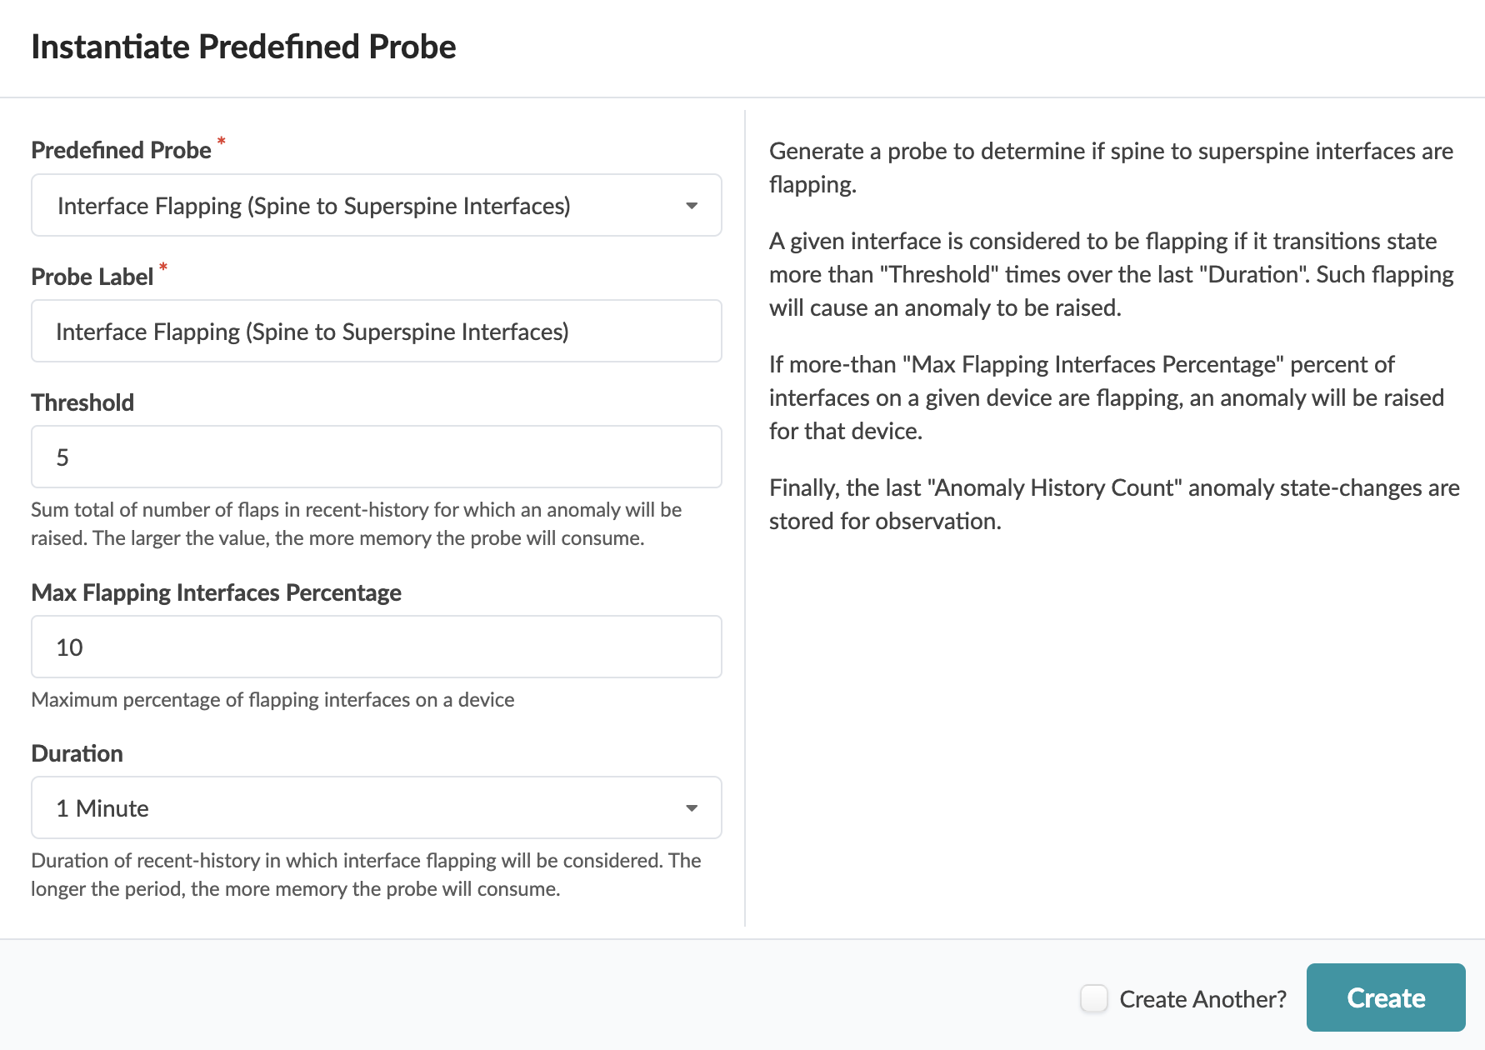Enable the Create Another? checkbox
This screenshot has height=1050, width=1485.
[x=1093, y=998]
